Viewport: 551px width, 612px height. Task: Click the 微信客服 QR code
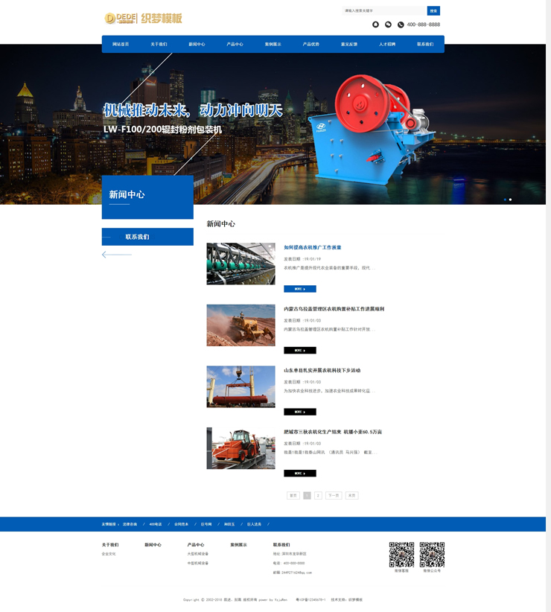(401, 555)
